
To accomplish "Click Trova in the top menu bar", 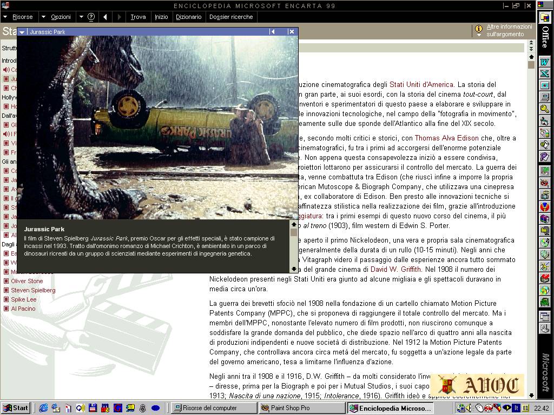I will (138, 17).
